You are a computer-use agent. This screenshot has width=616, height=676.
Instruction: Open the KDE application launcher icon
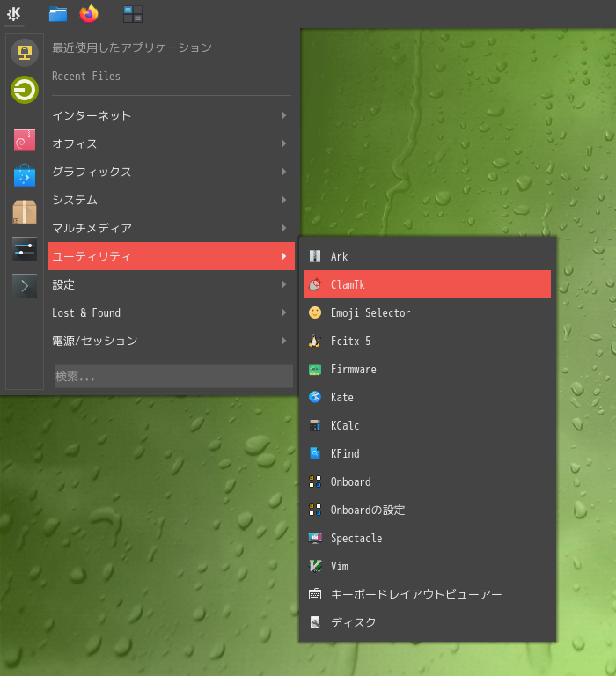click(x=14, y=14)
